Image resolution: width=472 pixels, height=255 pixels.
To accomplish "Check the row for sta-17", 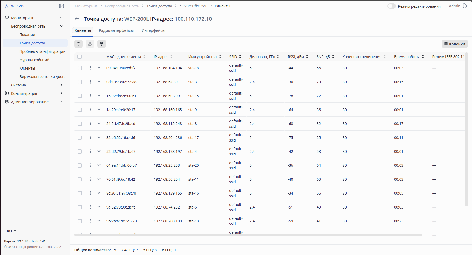I will click(x=80, y=138).
